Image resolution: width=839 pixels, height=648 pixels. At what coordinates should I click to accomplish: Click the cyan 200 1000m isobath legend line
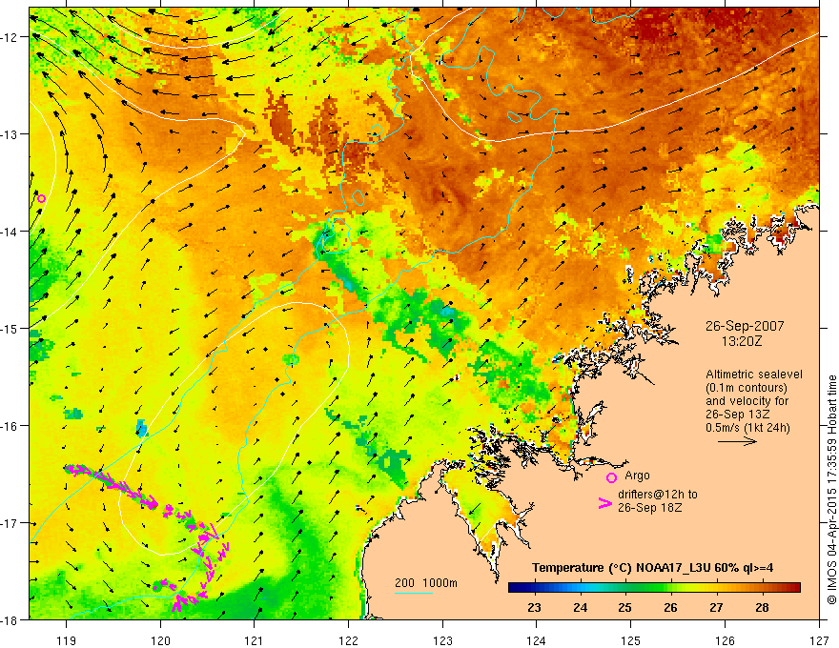tap(413, 593)
